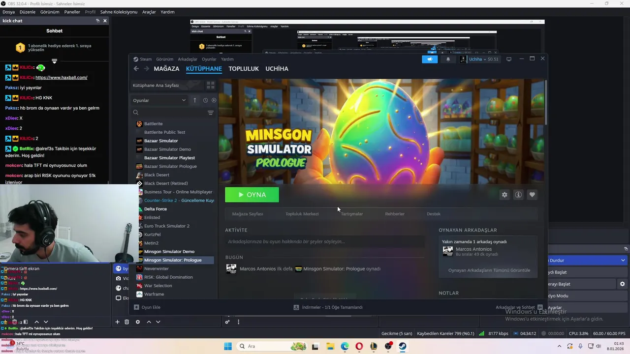This screenshot has height=354, width=630.
Task: Add Minsgon Simulator to favorites heart
Action: point(532,195)
